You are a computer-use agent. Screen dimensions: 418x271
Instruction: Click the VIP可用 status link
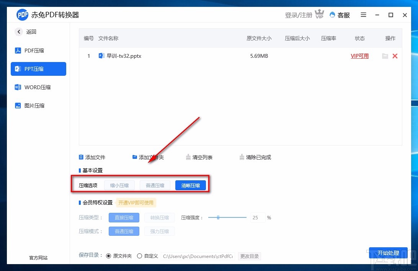[359, 56]
